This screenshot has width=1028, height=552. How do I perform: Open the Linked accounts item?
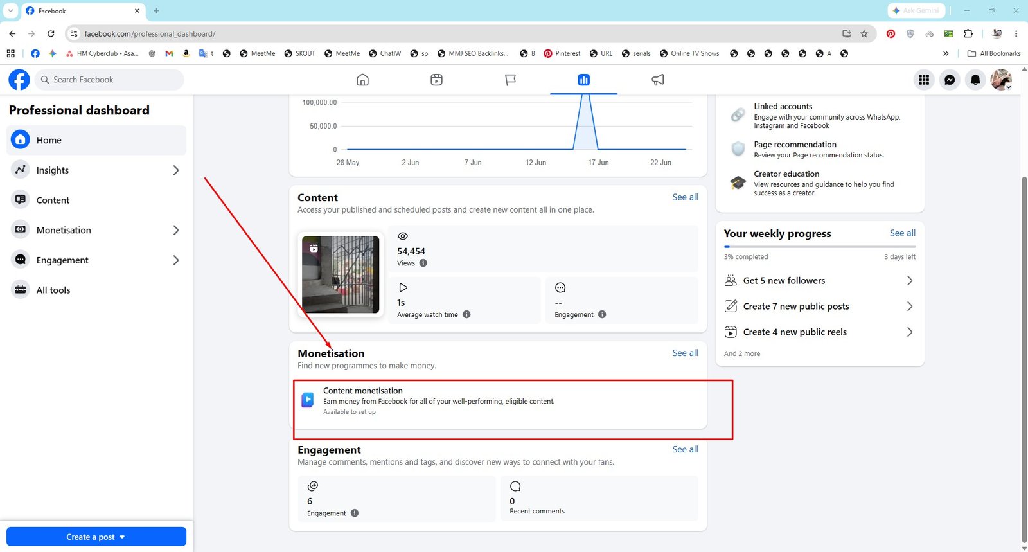(x=820, y=116)
